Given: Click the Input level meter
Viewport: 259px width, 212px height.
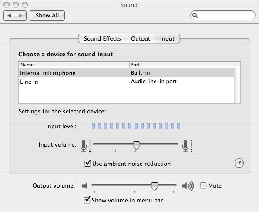Looking at the screenshot, I should point(136,126).
